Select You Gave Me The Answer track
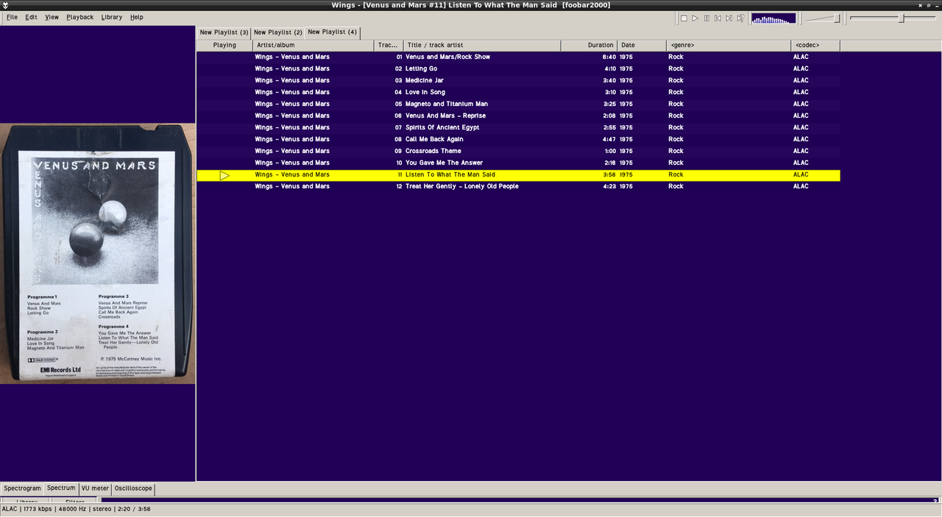This screenshot has width=942, height=517. coord(518,163)
